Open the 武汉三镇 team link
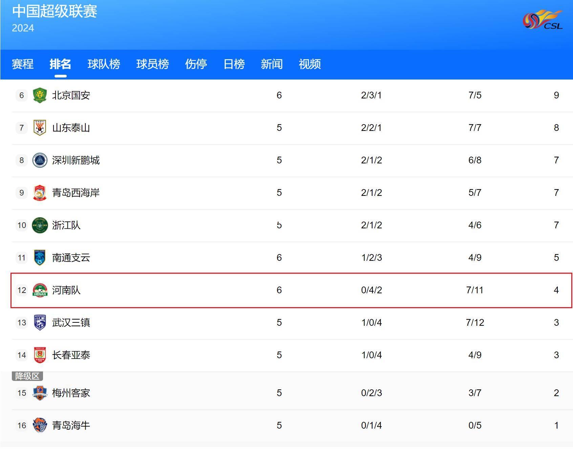 pos(71,323)
